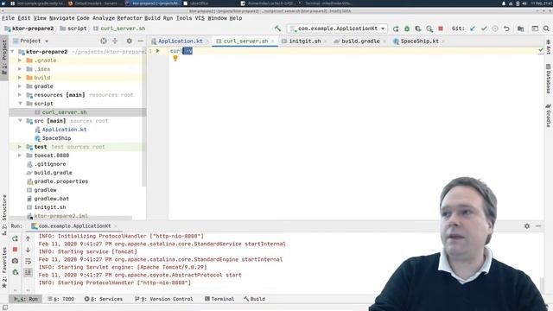Switch to initgit.sh editor tab
Image resolution: width=553 pixels, height=311 pixels.
(x=305, y=41)
